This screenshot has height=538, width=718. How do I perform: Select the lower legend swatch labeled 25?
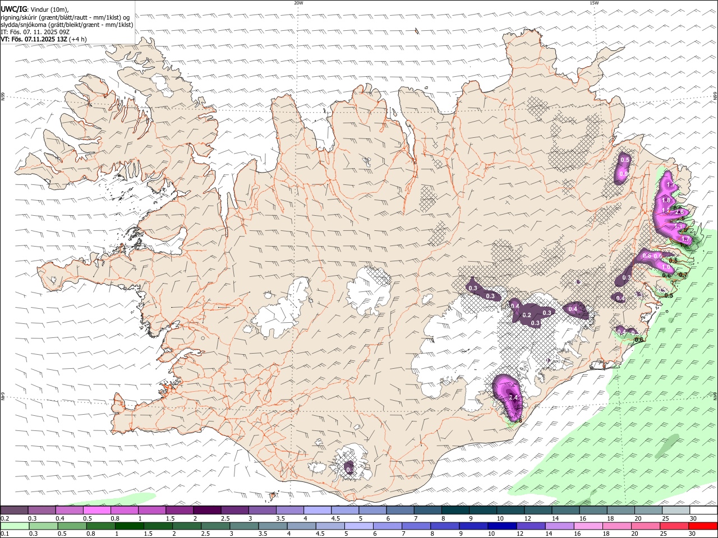click(674, 526)
